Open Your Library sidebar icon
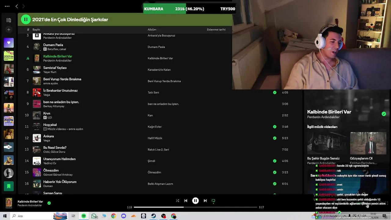 tap(9, 20)
